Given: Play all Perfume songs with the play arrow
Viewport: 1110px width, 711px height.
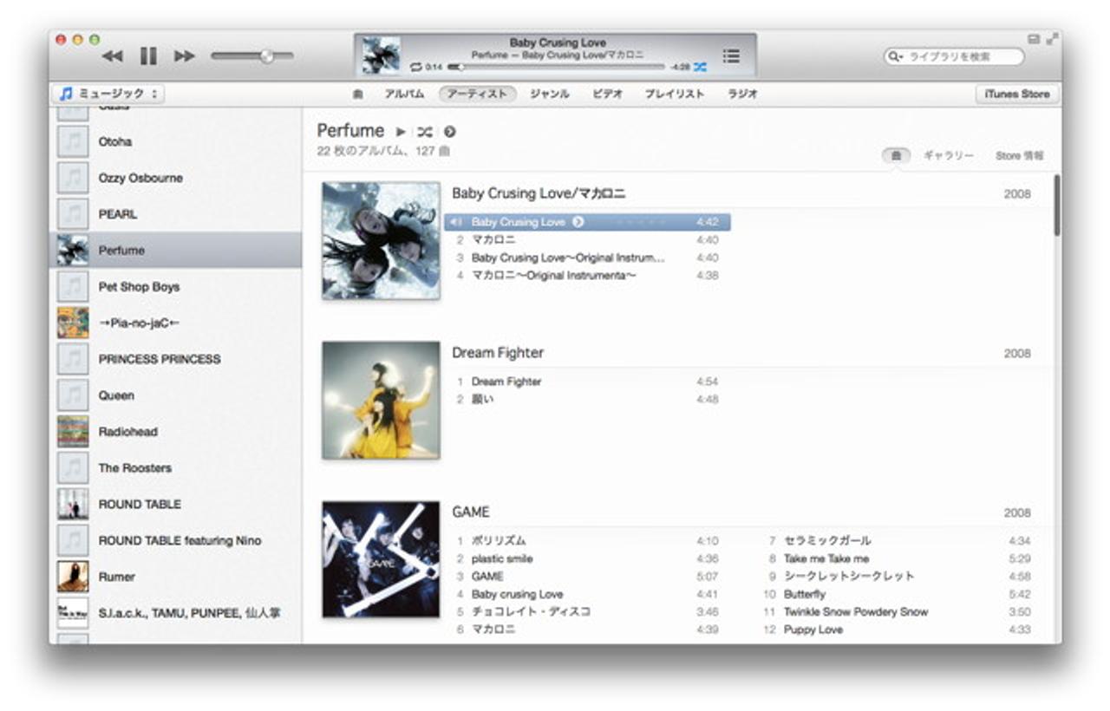Looking at the screenshot, I should click(x=401, y=132).
